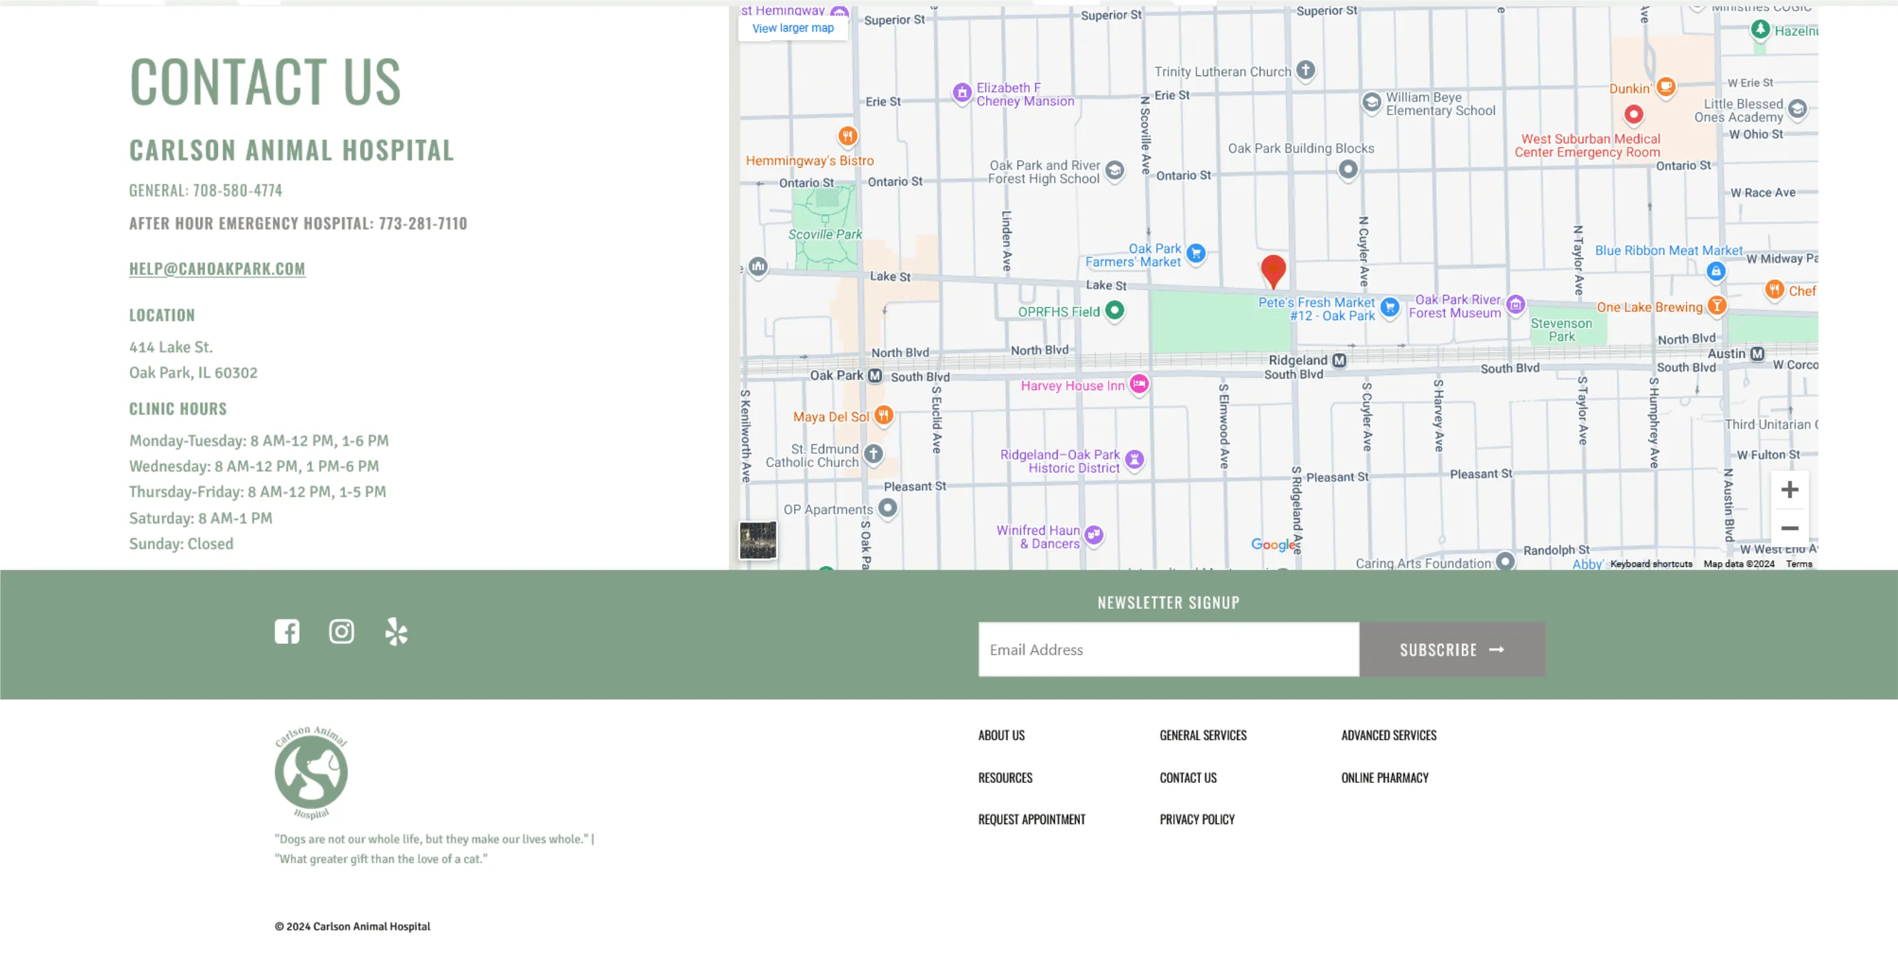Screen dimensions: 1898x964
Task: Open Request Appointment footer link
Action: click(x=1031, y=819)
